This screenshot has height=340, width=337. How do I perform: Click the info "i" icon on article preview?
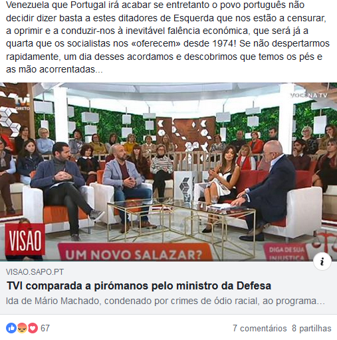pos(322,261)
